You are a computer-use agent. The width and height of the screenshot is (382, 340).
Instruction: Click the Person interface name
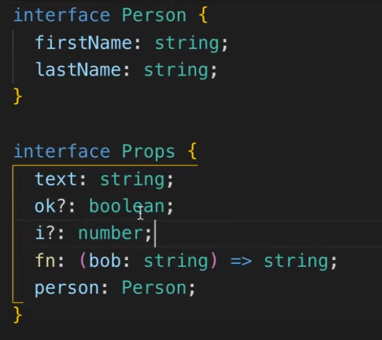(154, 15)
